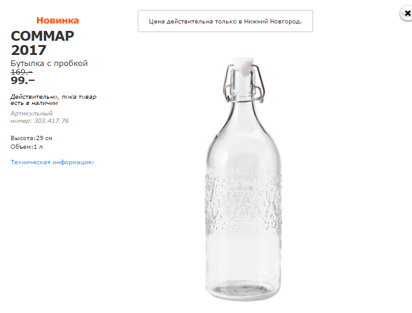The height and width of the screenshot is (313, 412).
Task: Click the Высота: 29 см specification
Action: click(32, 138)
